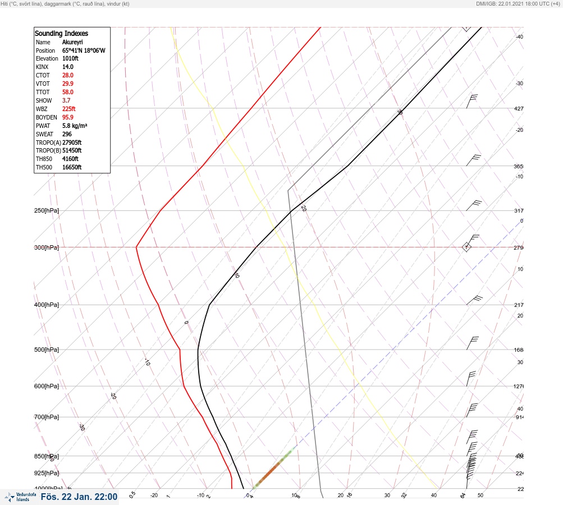The height and width of the screenshot is (505, 563).
Task: Click the TROPO(A) value 27905ft
Action: point(72,143)
